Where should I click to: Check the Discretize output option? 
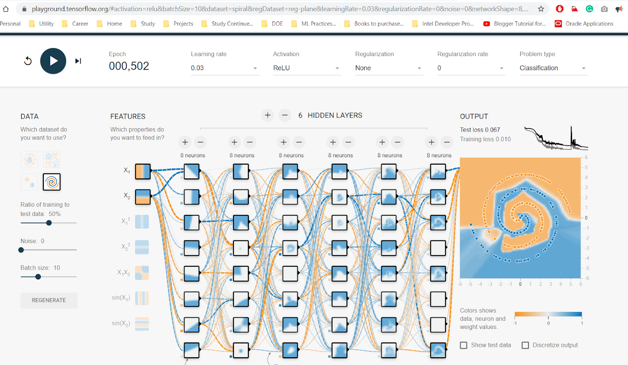[x=525, y=345]
